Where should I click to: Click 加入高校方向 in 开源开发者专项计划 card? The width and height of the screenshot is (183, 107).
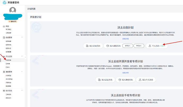pos(125,80)
